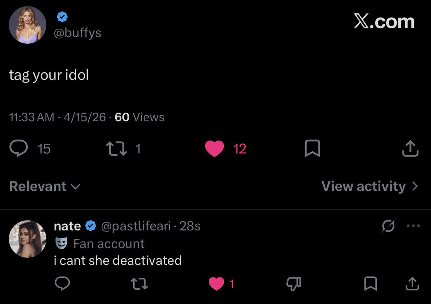The width and height of the screenshot is (431, 304).
Task: Share the main post
Action: [410, 148]
